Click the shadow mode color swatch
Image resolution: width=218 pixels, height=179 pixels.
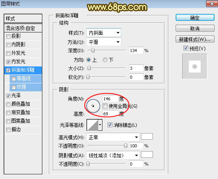tap(147, 154)
